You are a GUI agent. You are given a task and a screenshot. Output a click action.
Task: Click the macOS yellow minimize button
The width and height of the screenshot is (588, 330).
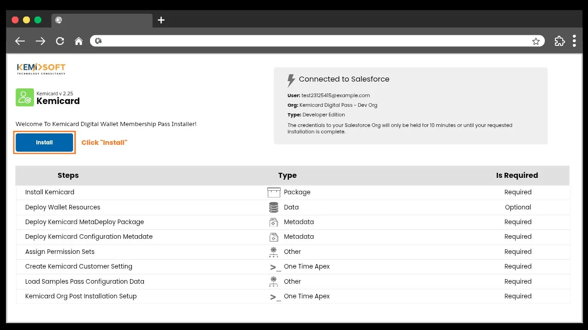[26, 20]
